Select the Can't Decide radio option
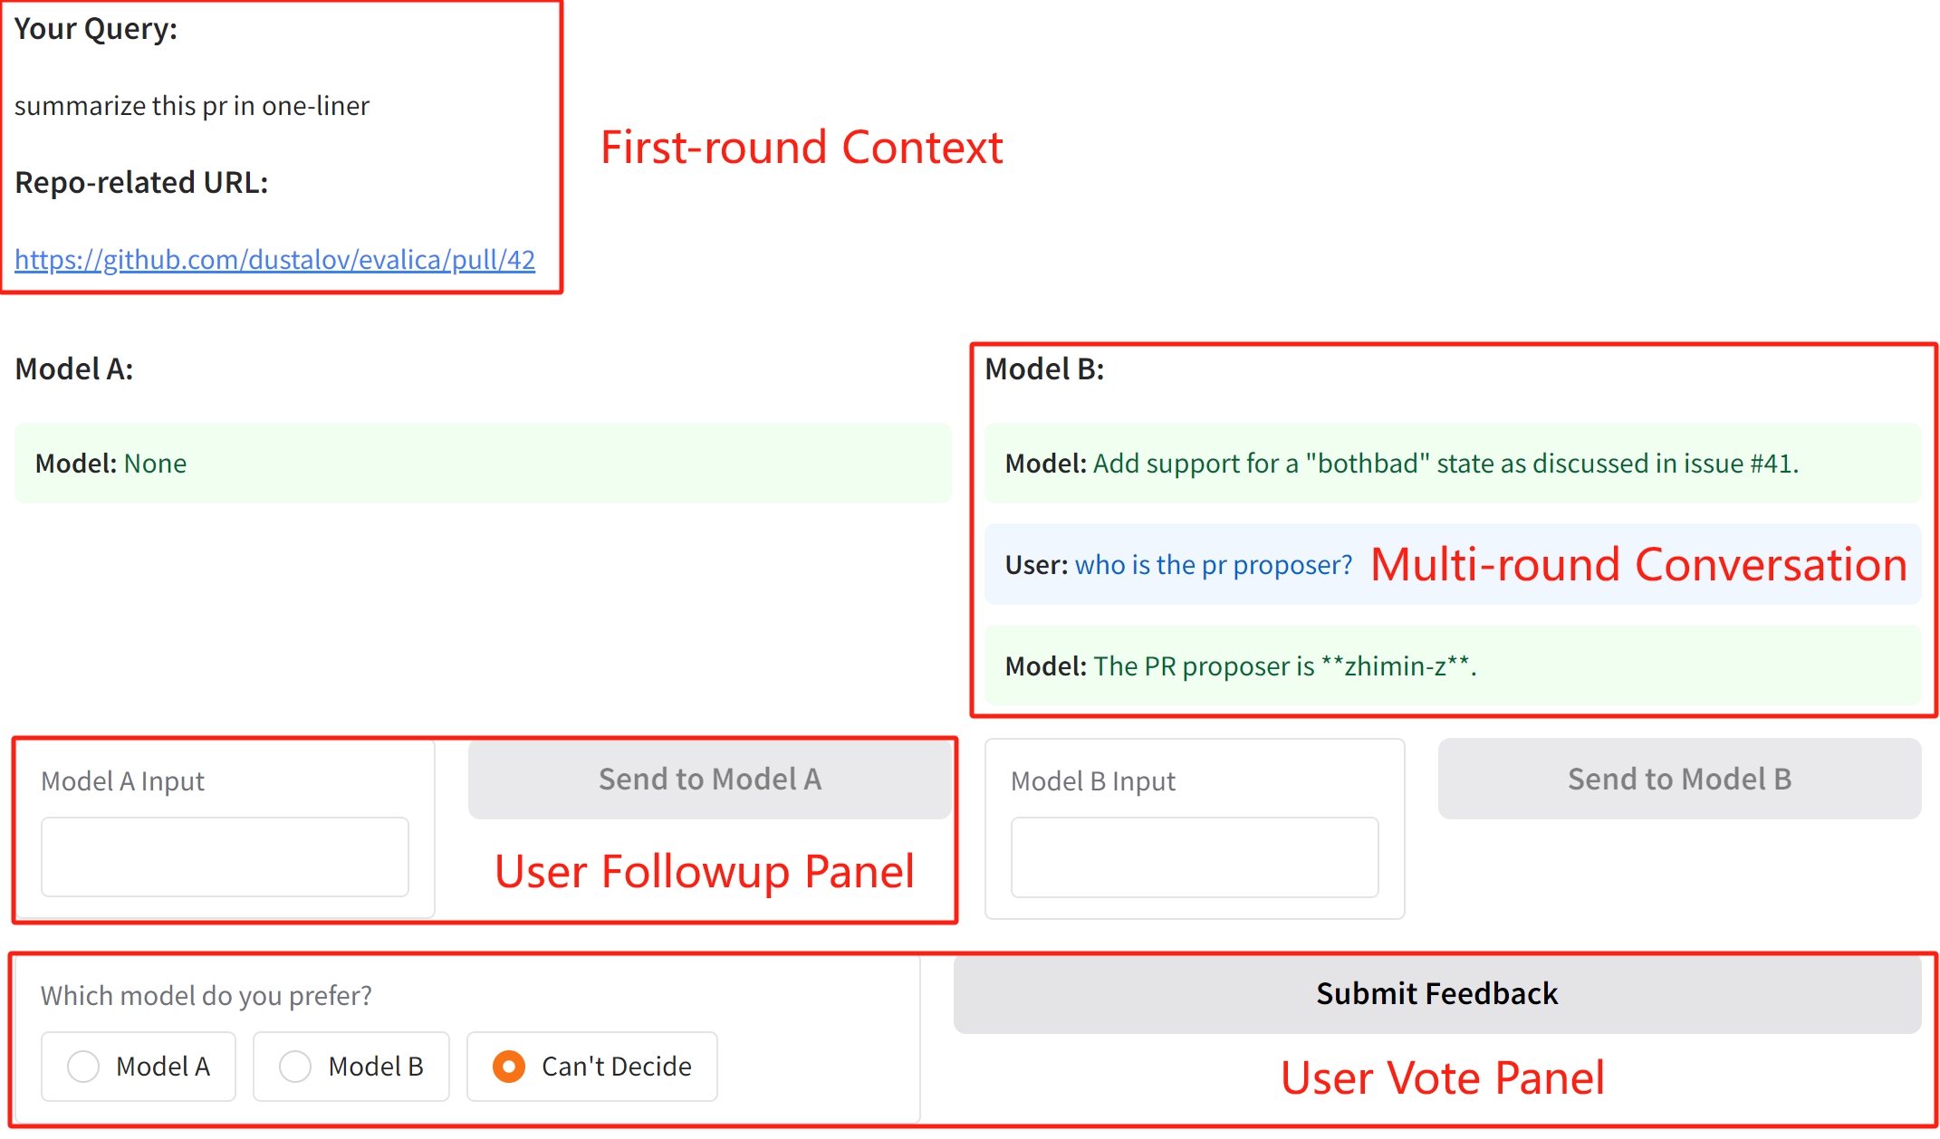The height and width of the screenshot is (1139, 1940). tap(509, 1067)
